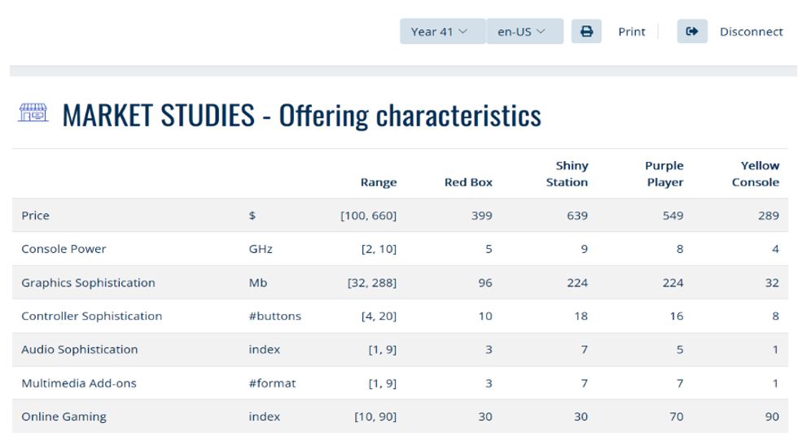Click Purple Player price 549
The height and width of the screenshot is (436, 807).
[x=673, y=216]
